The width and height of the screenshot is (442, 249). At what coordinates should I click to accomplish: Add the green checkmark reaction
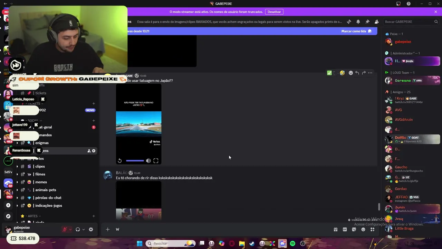pyautogui.click(x=329, y=73)
